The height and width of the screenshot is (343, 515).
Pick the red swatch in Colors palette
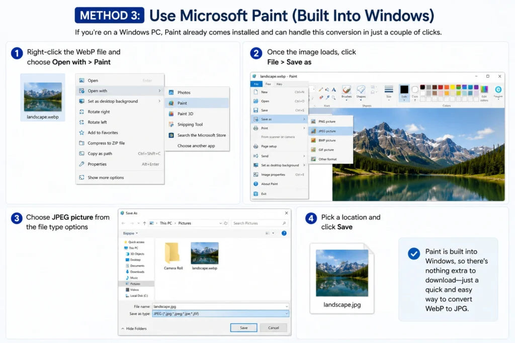point(441,87)
